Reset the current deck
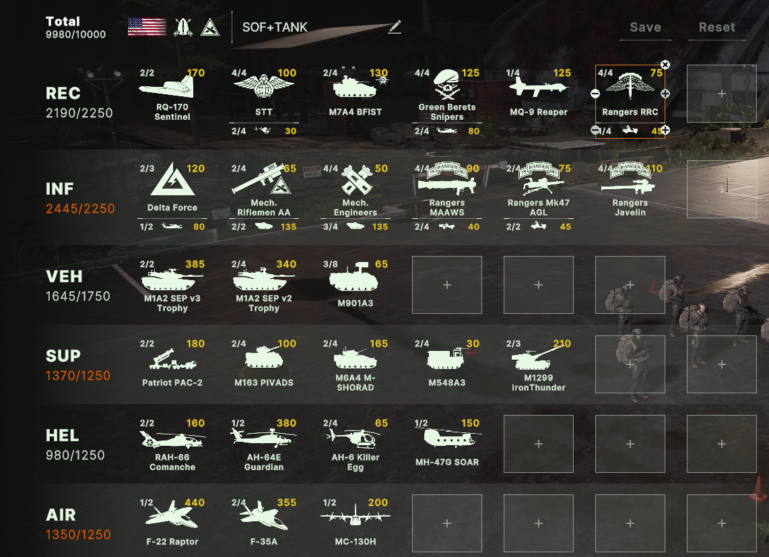 click(x=716, y=28)
